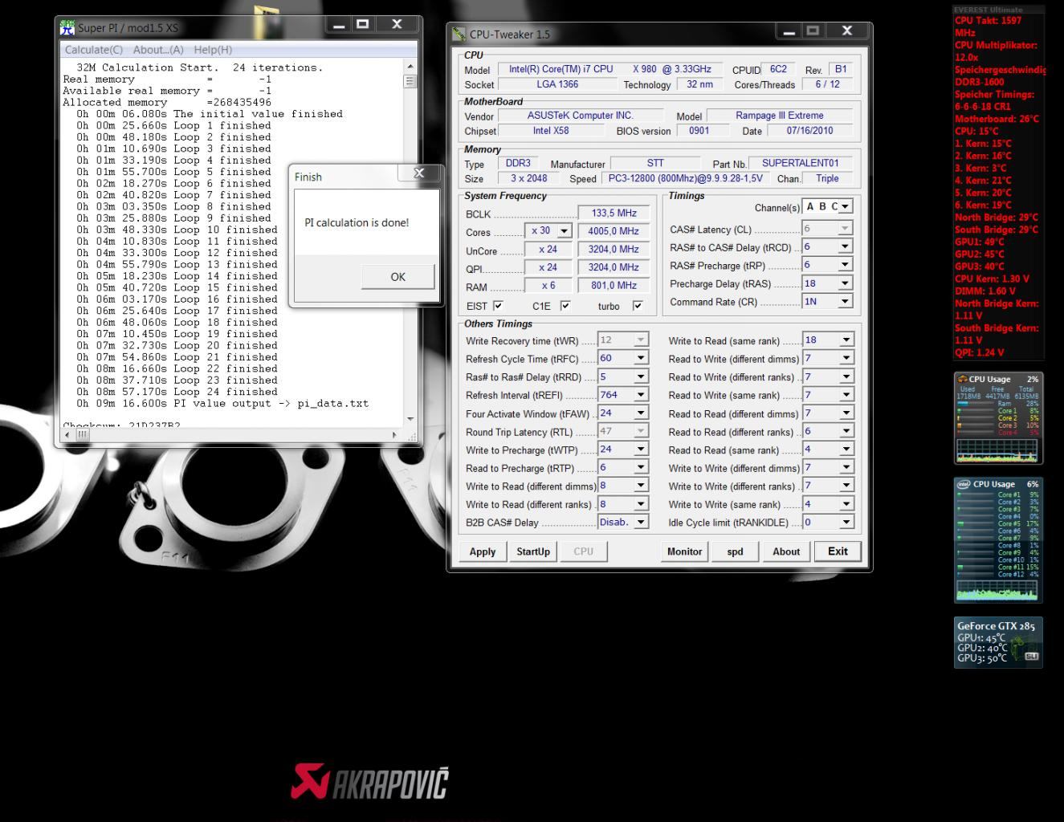Click the Intel logo in 12-core CPU Usage gadget

963,484
